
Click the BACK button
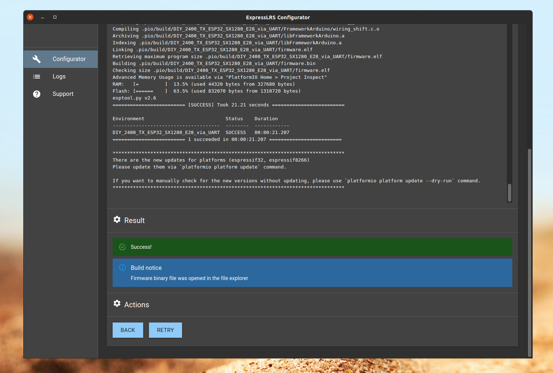point(128,330)
